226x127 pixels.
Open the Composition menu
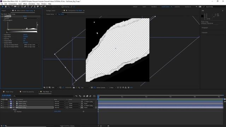(x=13, y=4)
